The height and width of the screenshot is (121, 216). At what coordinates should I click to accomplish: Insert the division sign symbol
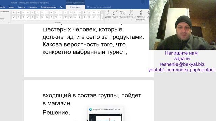[42, 13]
